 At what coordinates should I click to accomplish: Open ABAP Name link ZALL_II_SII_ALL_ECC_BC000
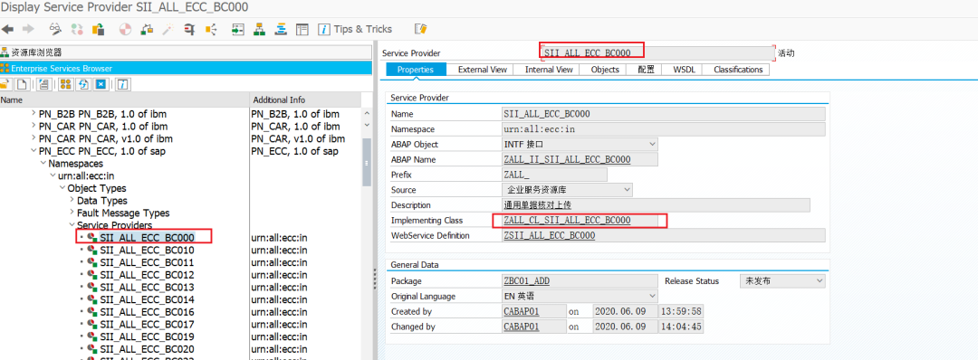coord(567,159)
